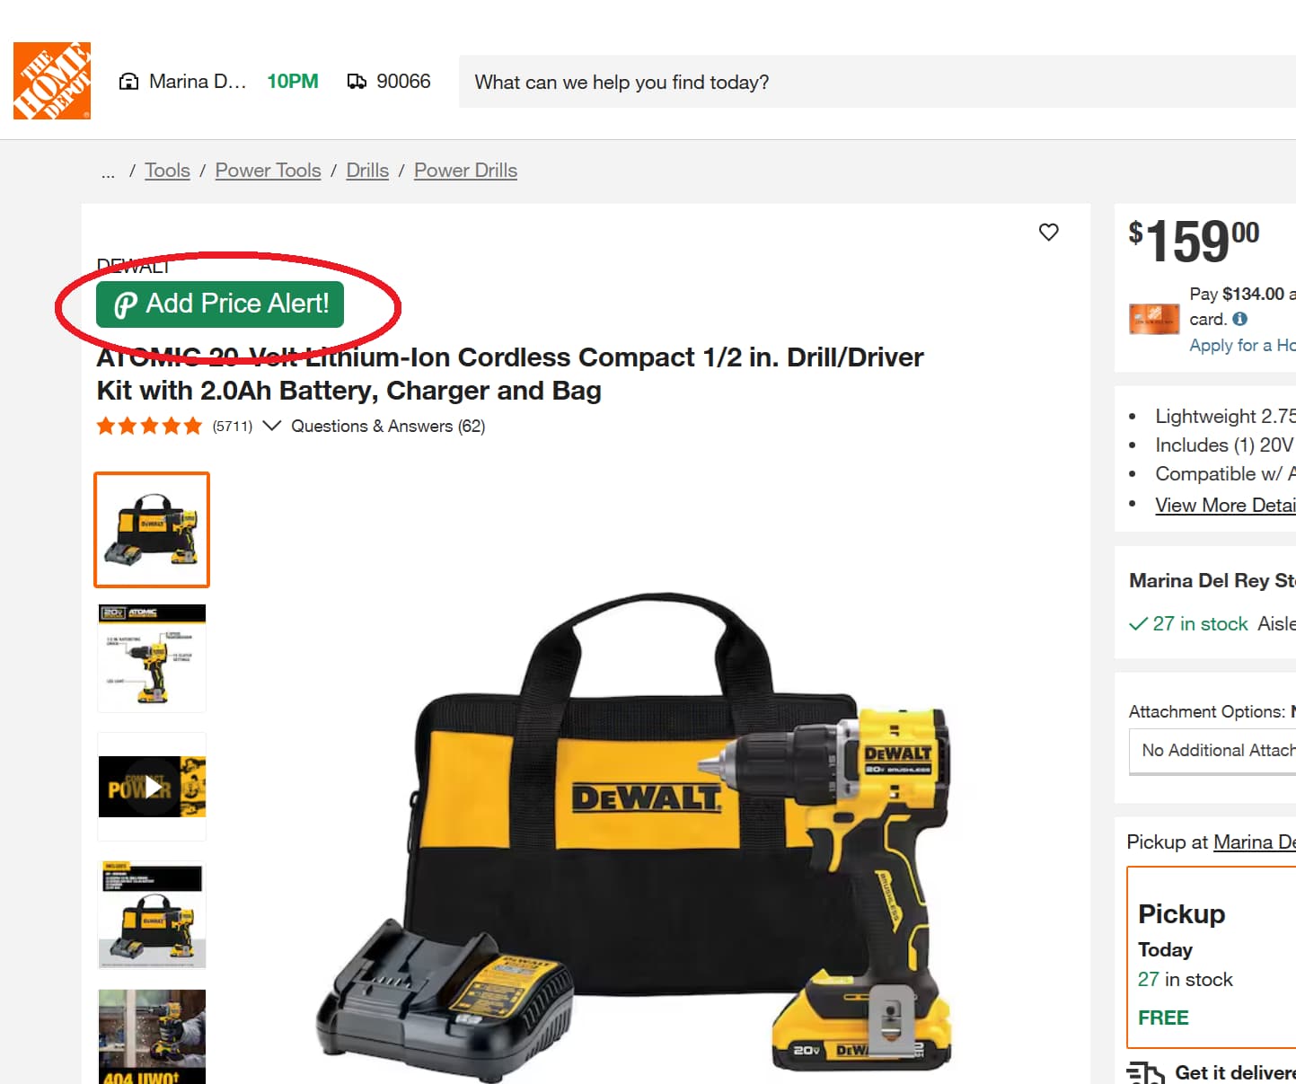Image resolution: width=1296 pixels, height=1084 pixels.
Task: Click the Home Depot credit card image
Action: [x=1154, y=319]
